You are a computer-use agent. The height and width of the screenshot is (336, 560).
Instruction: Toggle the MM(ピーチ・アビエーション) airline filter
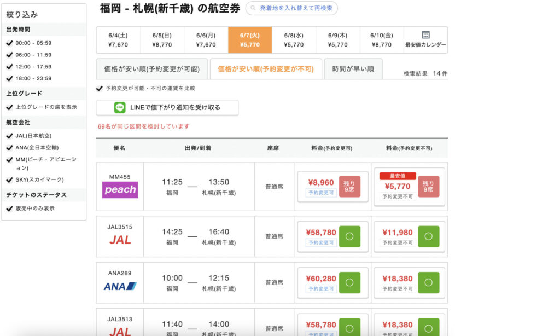tap(10, 159)
